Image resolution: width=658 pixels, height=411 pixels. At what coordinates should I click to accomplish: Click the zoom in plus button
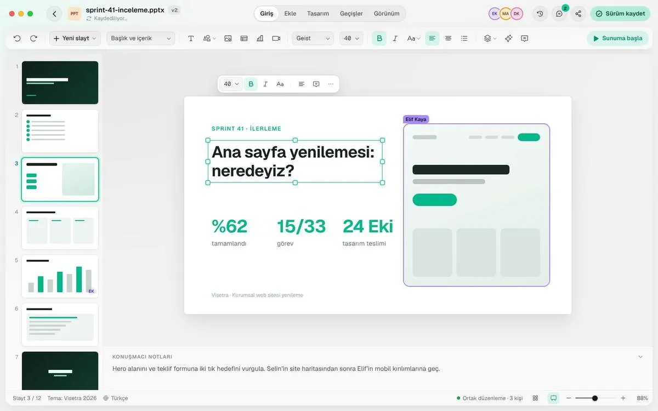(623, 398)
